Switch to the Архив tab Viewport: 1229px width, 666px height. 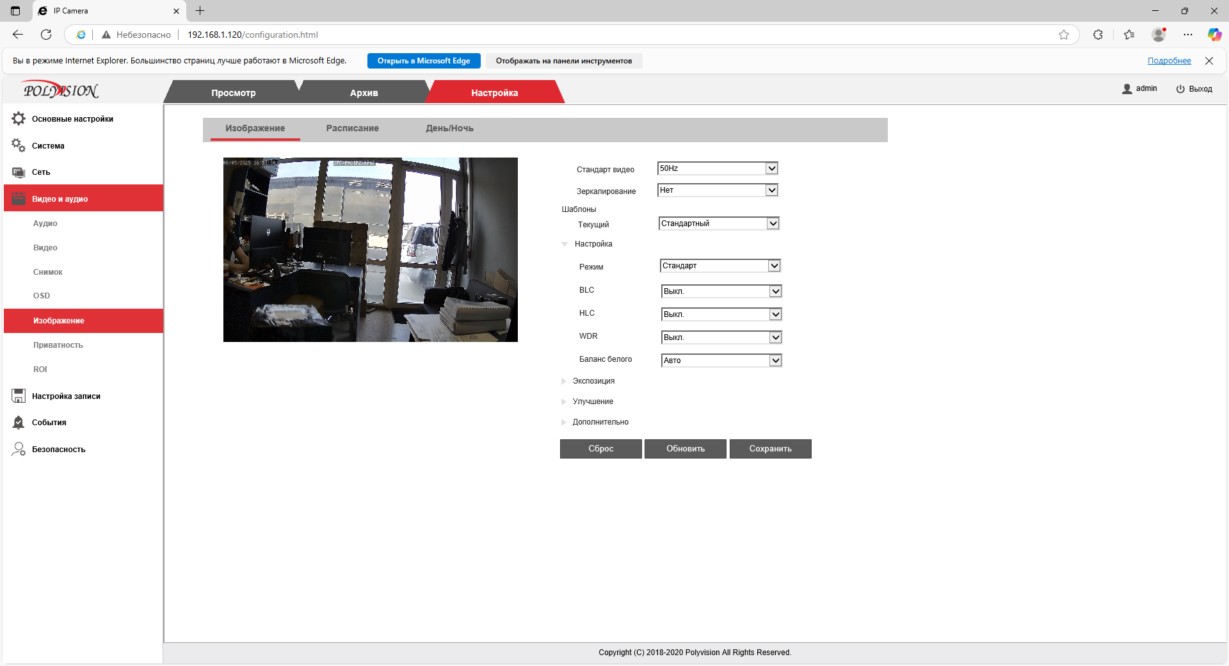coord(364,92)
